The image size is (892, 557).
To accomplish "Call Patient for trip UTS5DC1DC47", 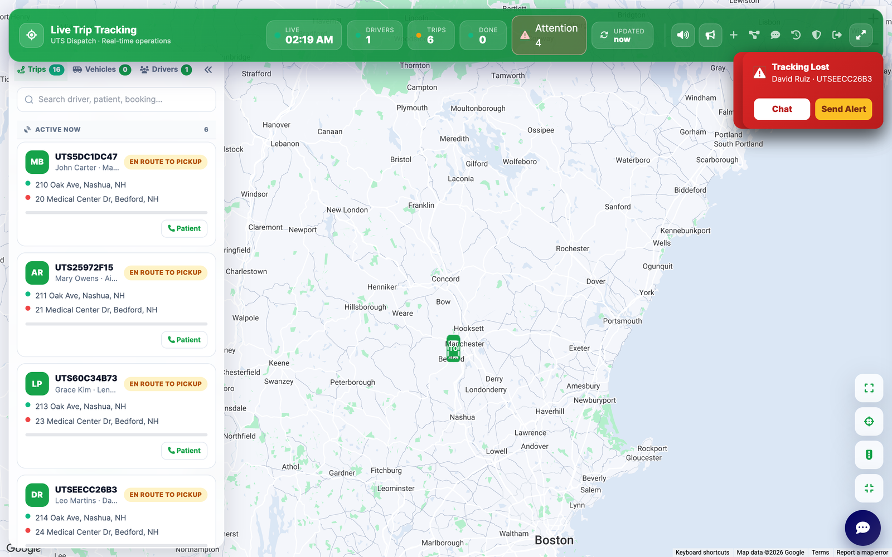I will (185, 228).
